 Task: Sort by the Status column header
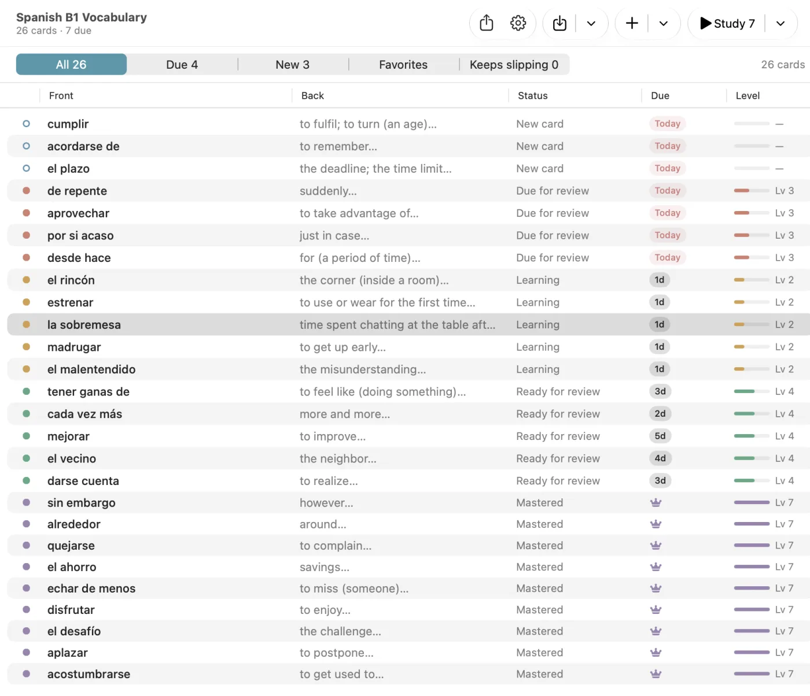point(533,96)
